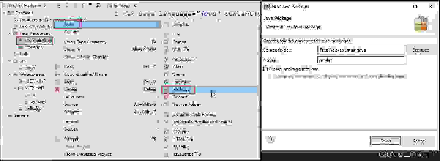Click the HTML File icon in submenu
440x161 pixels.
point(166,139)
